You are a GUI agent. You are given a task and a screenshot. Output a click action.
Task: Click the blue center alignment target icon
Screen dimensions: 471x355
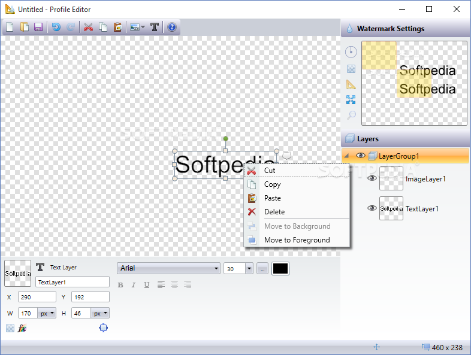[x=103, y=327]
